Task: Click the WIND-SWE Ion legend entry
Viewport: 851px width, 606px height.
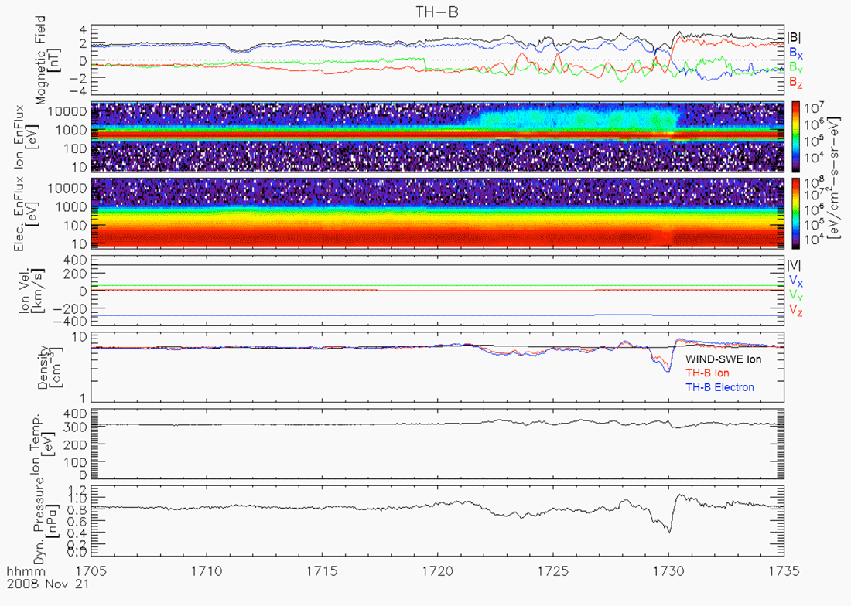Action: point(723,360)
